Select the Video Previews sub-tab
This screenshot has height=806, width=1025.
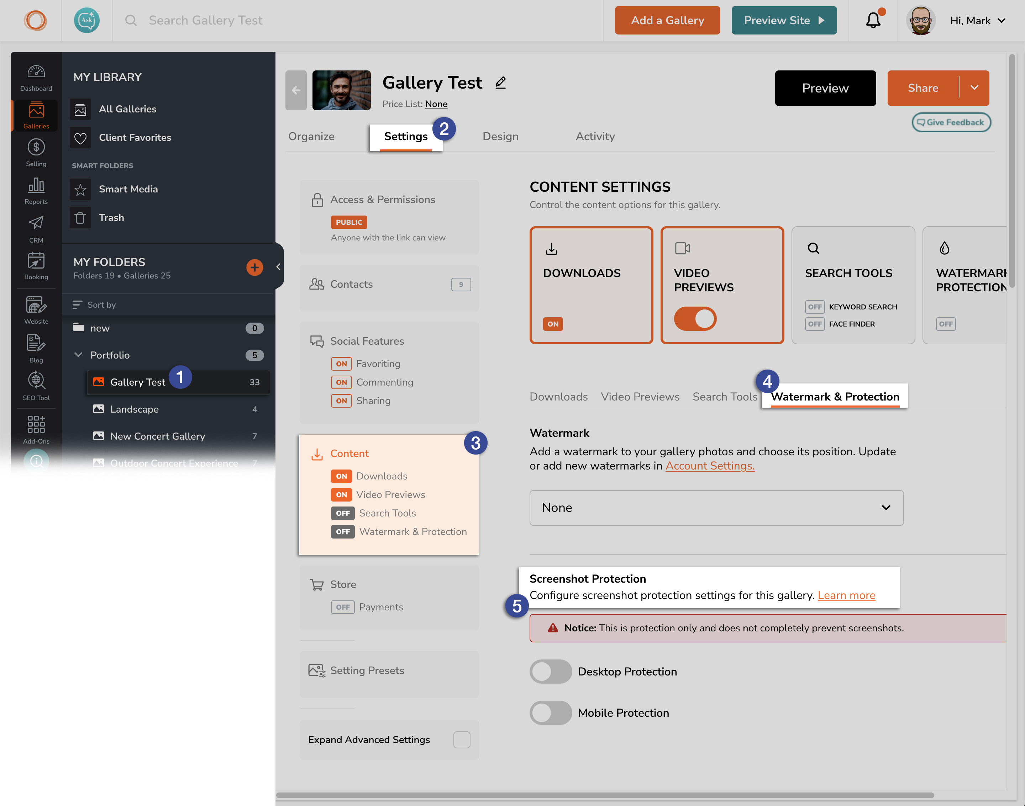[640, 397]
